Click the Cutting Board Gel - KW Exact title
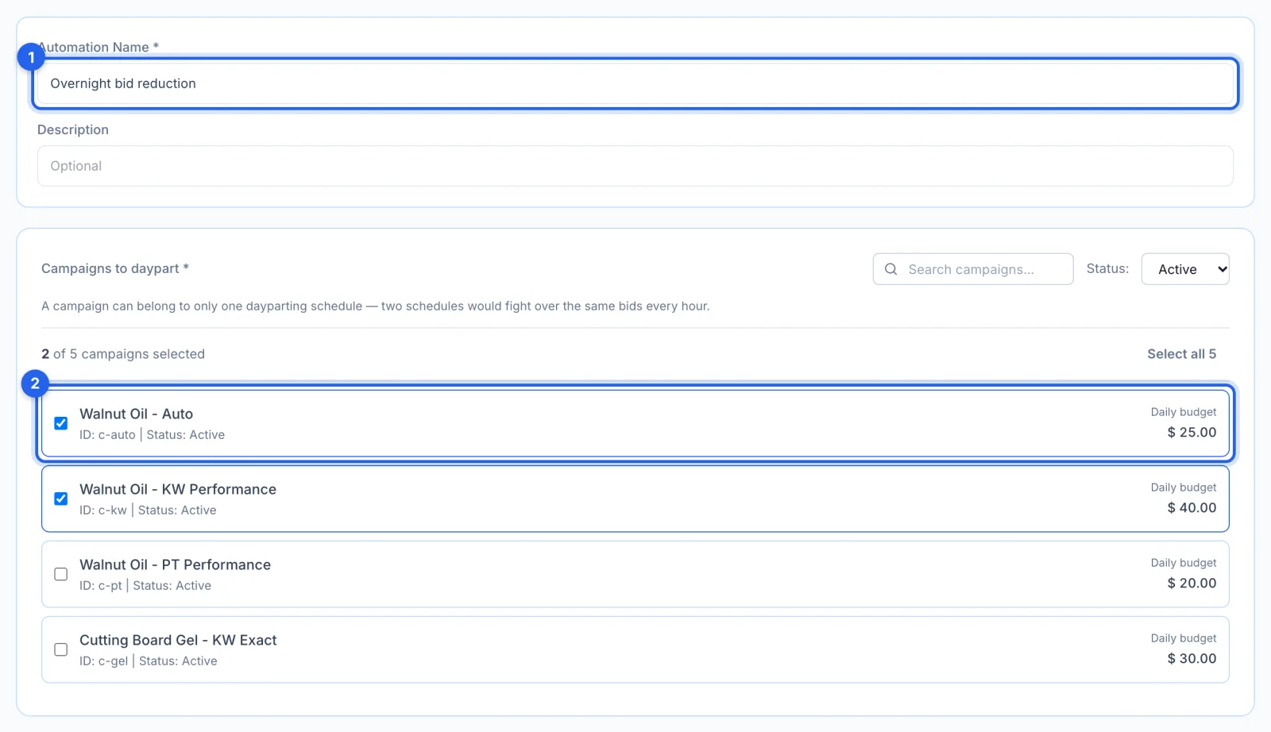1271x732 pixels. tap(178, 640)
